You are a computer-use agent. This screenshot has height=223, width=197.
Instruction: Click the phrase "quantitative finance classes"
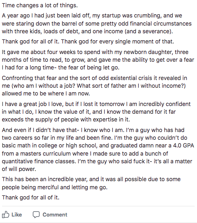point(39,161)
